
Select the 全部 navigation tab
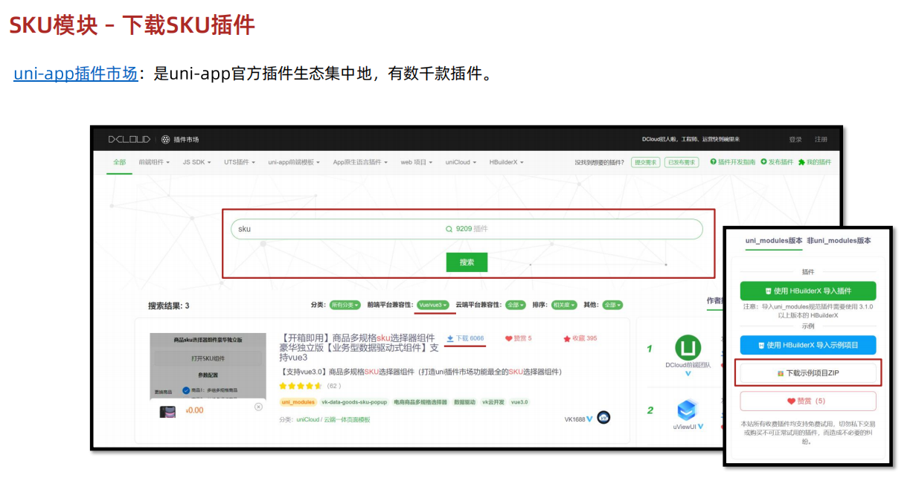coord(119,162)
